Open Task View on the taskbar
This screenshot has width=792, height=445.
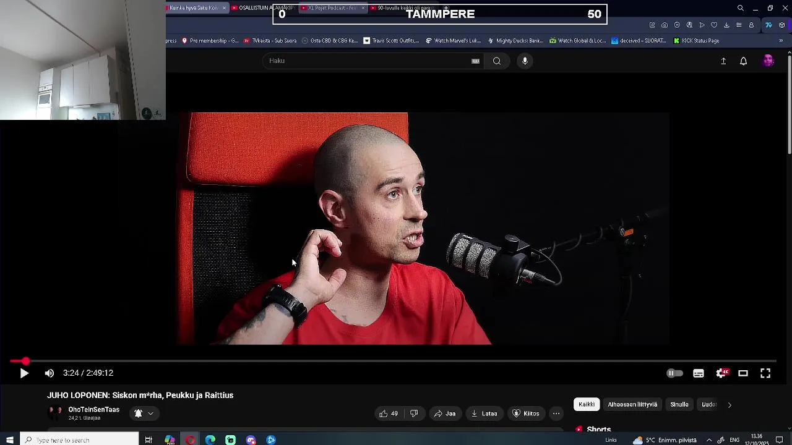[148, 440]
